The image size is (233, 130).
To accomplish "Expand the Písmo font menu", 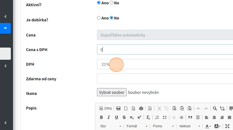I will tap(163, 126).
